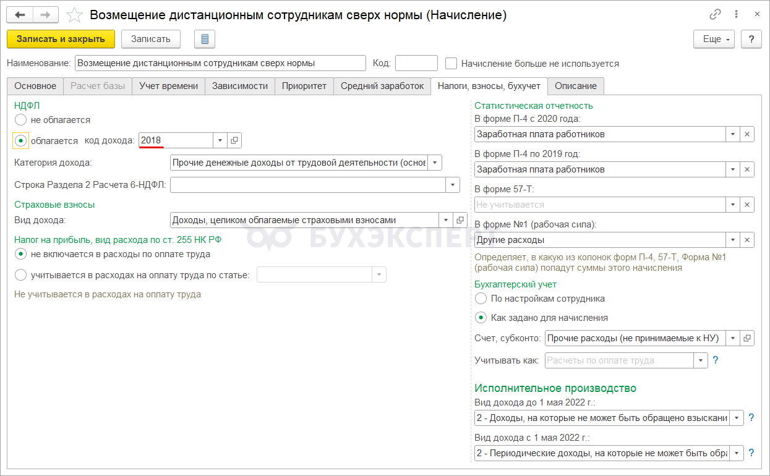Click the Заработная плата field for П-4 с 2020
770x476 pixels.
pyautogui.click(x=601, y=134)
